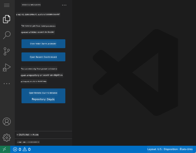Click the Open Recent button
196x153 pixels.
(x=43, y=57)
